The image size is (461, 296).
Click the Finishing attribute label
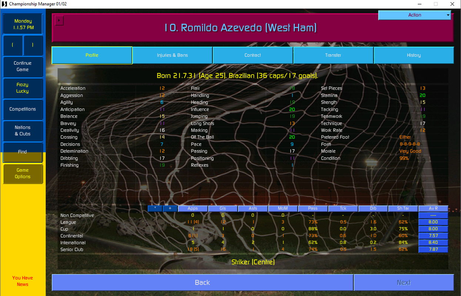pos(69,165)
